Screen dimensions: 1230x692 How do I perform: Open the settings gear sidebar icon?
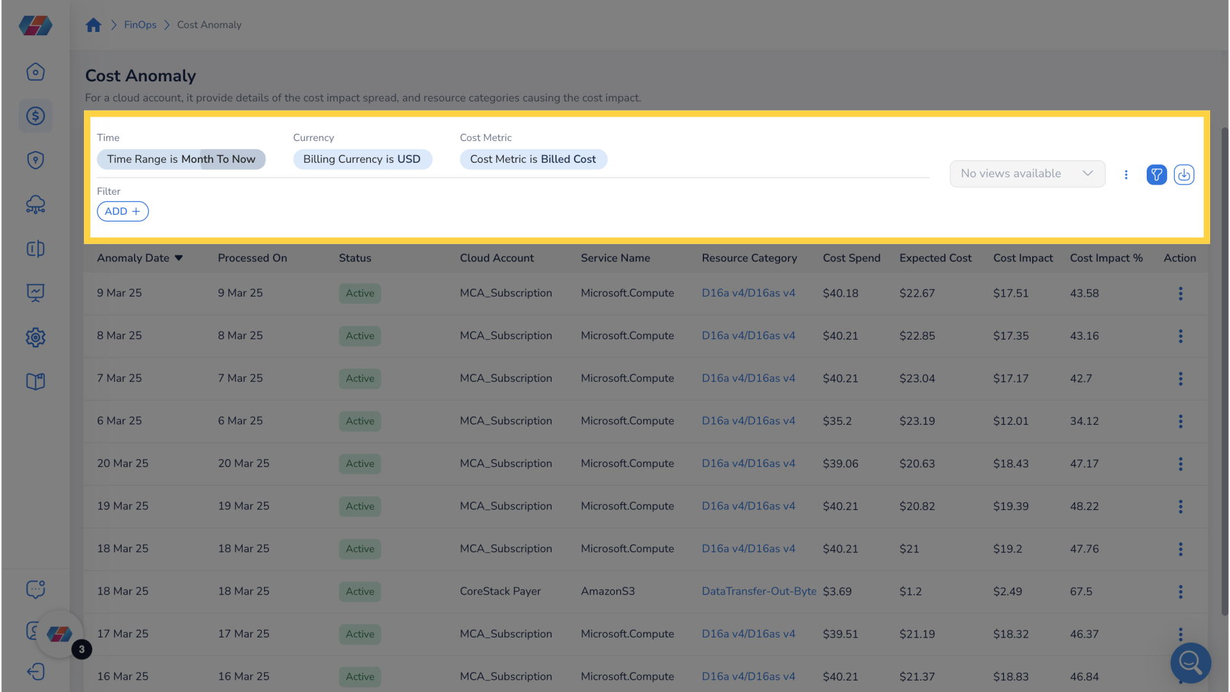coord(35,337)
